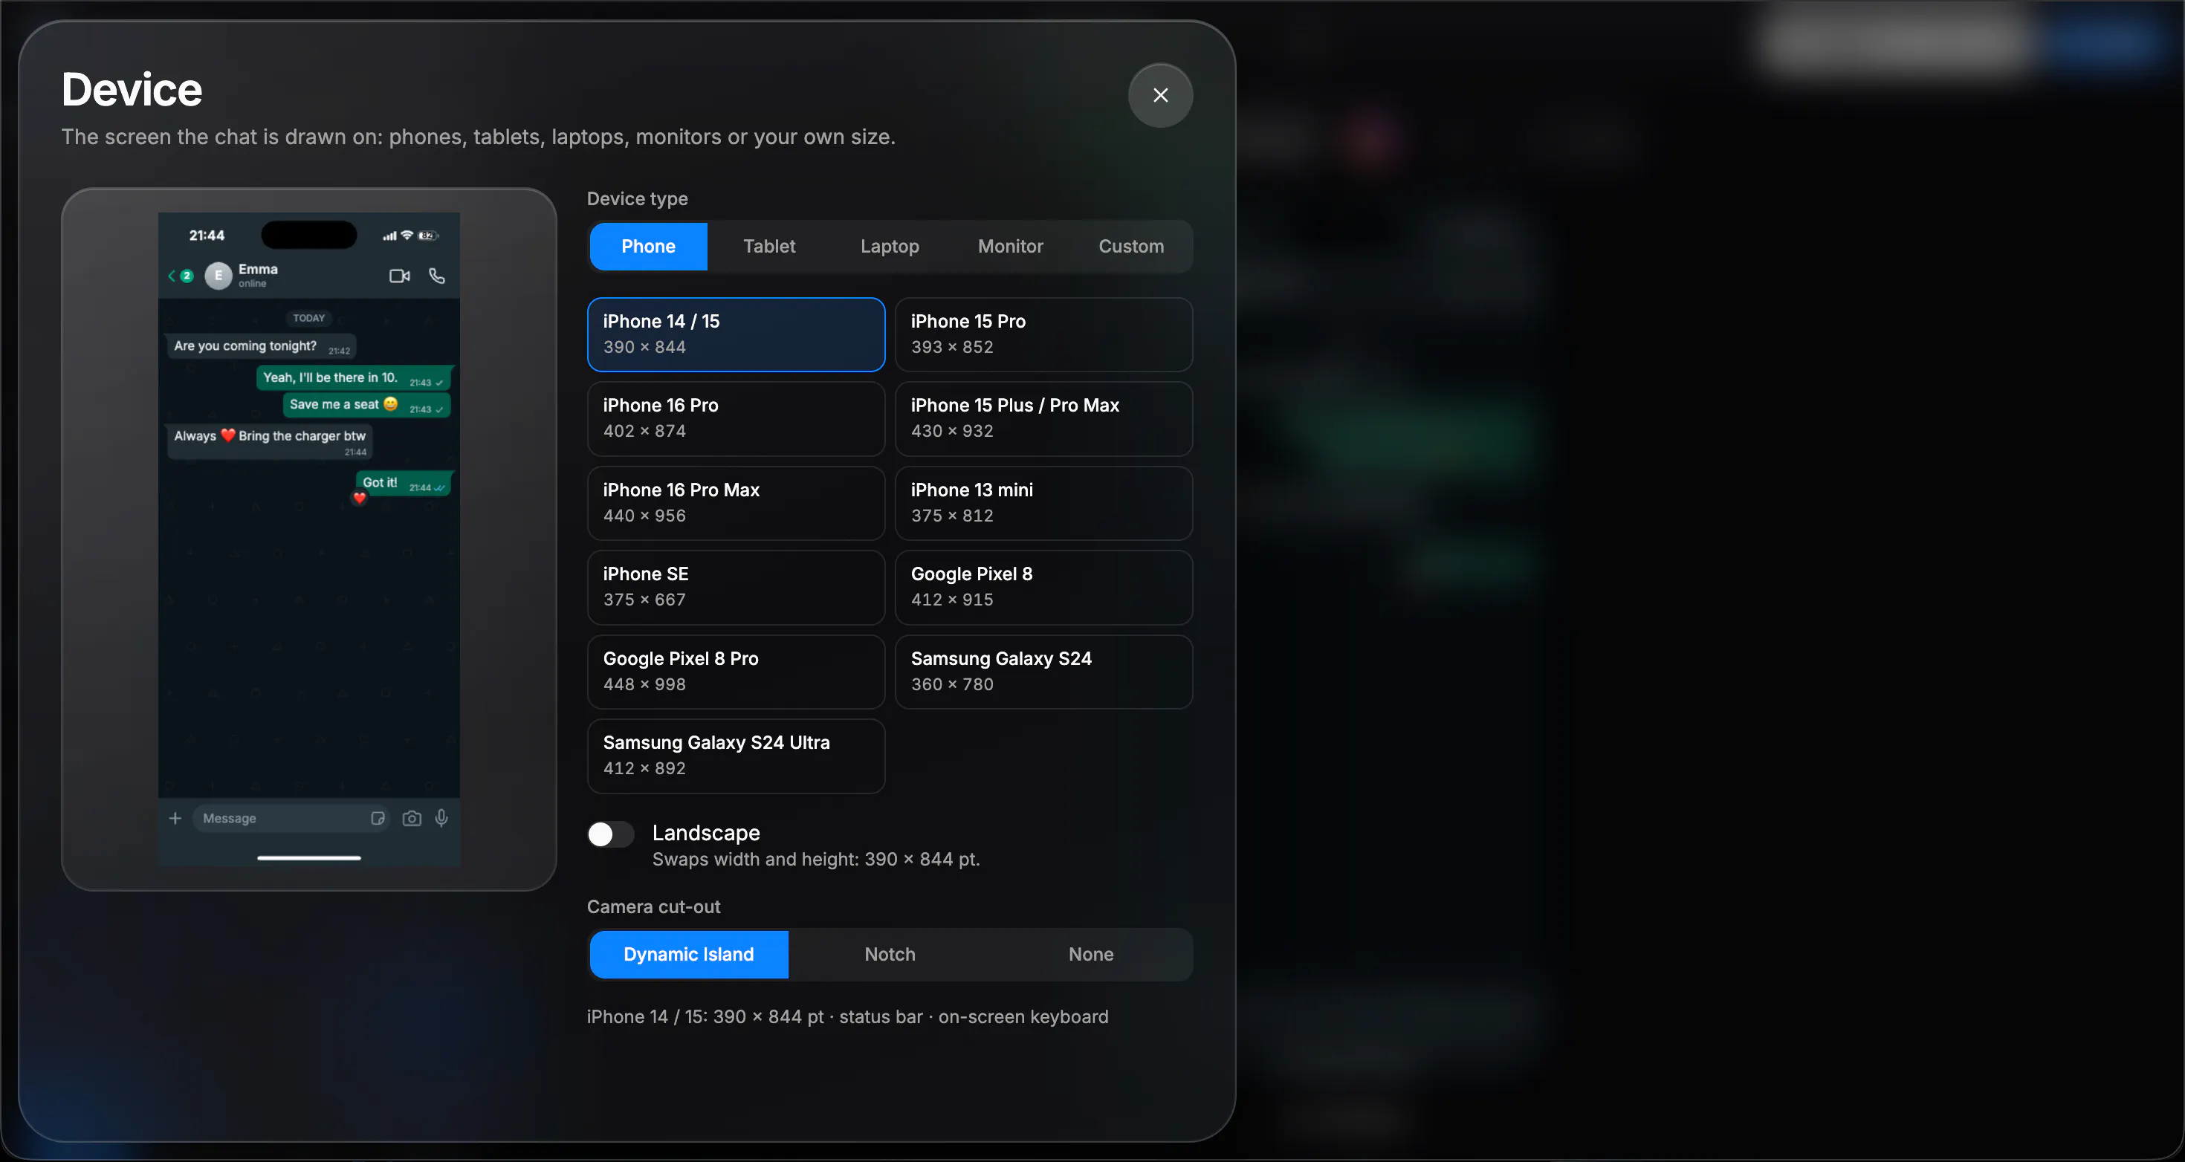Click the Wi-Fi icon in preview status bar
This screenshot has height=1162, width=2185.
407,235
